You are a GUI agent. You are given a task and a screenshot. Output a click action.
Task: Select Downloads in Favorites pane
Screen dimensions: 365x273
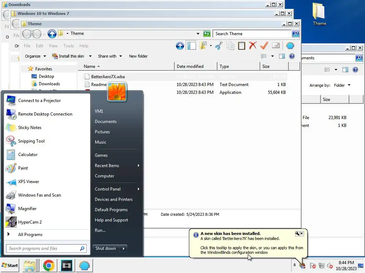tap(49, 84)
